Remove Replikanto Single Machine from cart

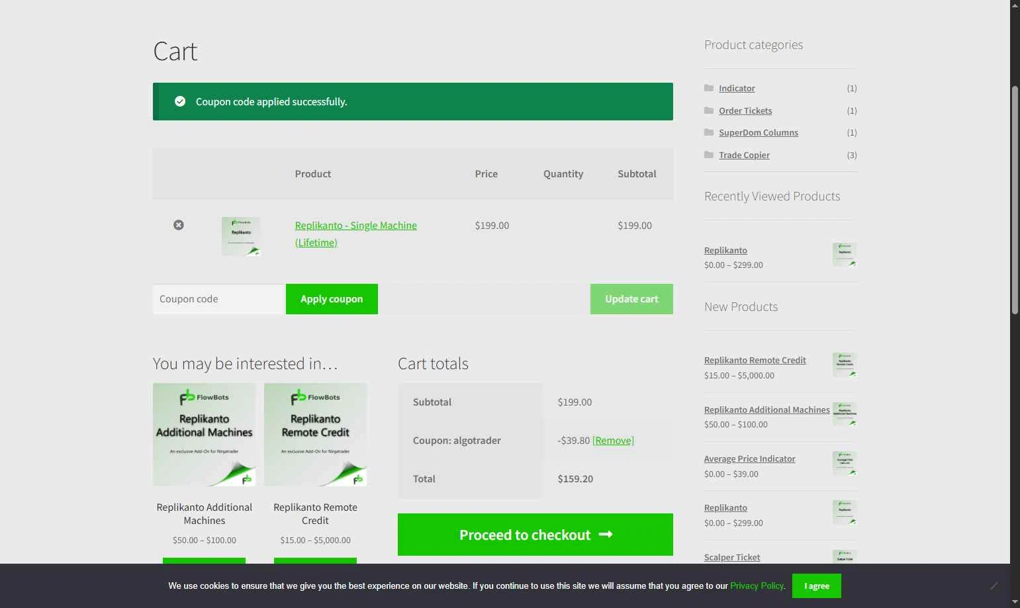point(179,225)
